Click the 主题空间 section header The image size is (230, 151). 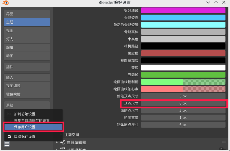72,135
